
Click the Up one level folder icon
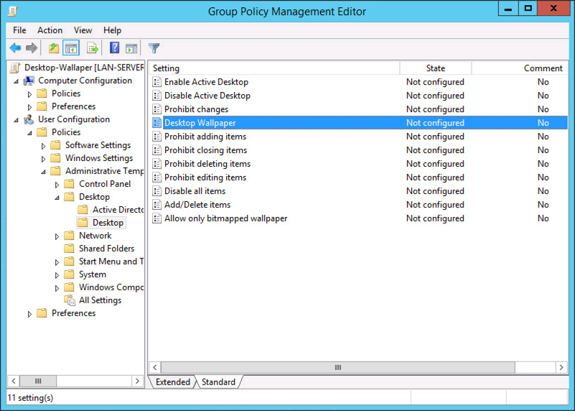click(x=54, y=48)
